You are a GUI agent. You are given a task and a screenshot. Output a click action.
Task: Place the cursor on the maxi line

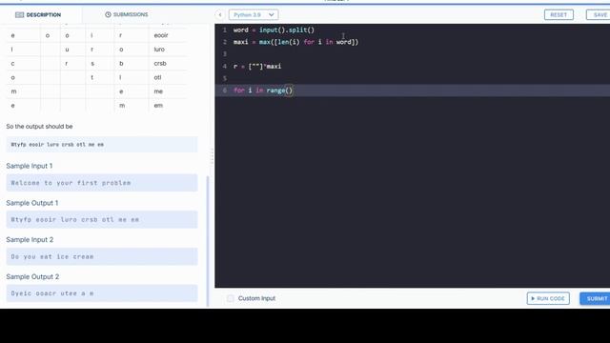(x=295, y=42)
